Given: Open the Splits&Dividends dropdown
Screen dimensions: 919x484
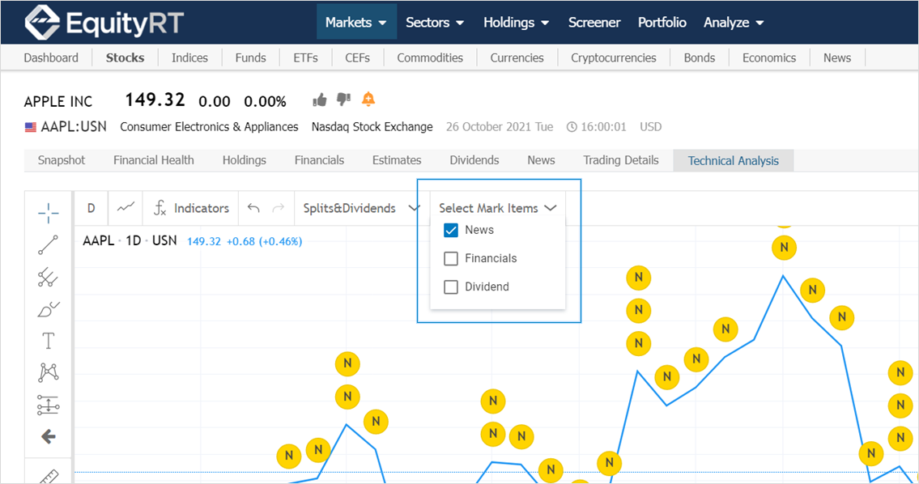Looking at the screenshot, I should coord(361,208).
